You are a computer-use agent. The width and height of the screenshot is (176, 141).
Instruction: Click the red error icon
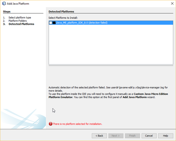coord(50,124)
